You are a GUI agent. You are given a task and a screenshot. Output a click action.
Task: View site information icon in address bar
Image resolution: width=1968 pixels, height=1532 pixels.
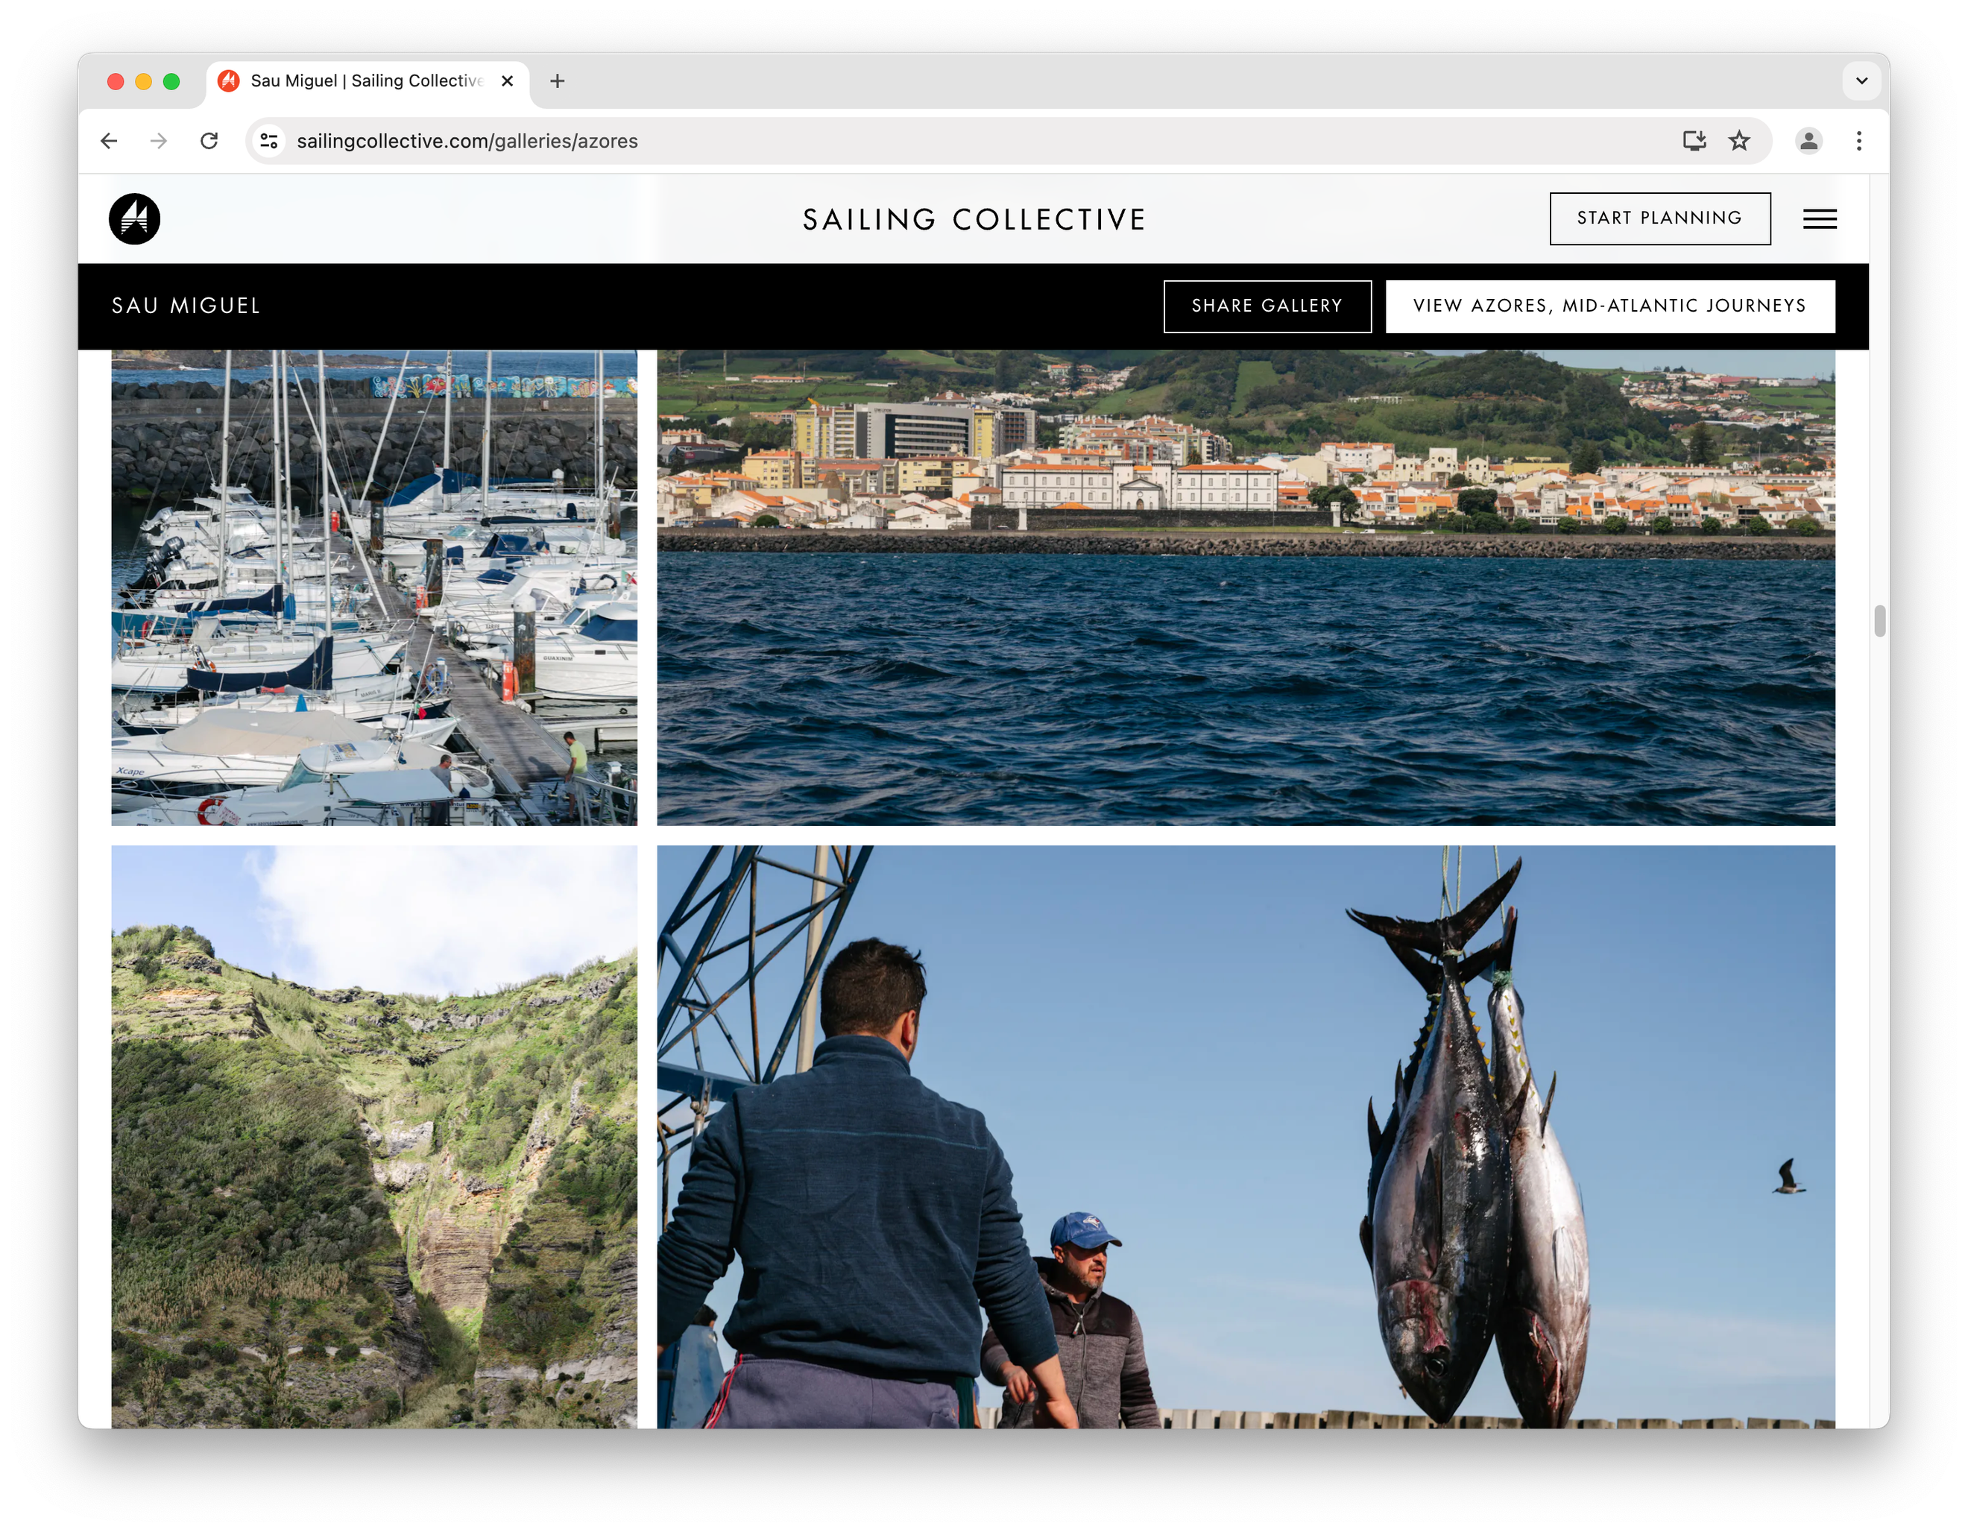(268, 141)
